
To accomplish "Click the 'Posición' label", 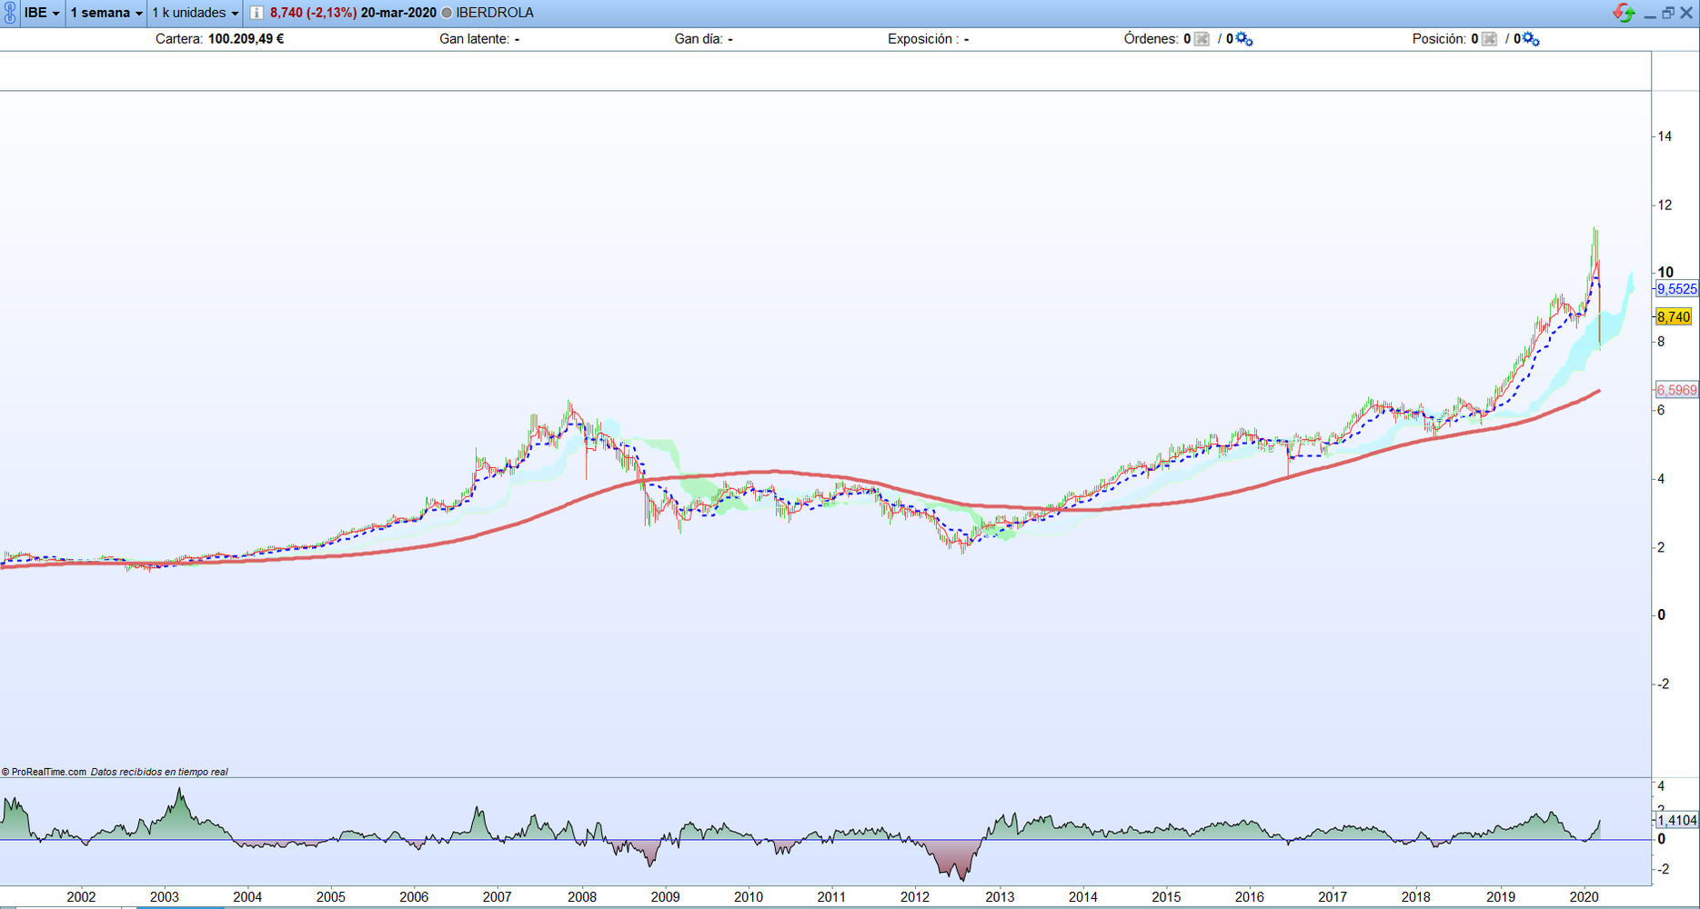I will (1439, 39).
